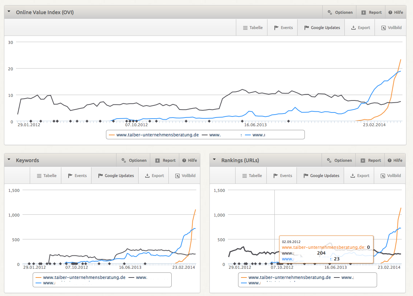
Task: Click the Rankings (URLs) panel title
Action: tap(240, 160)
